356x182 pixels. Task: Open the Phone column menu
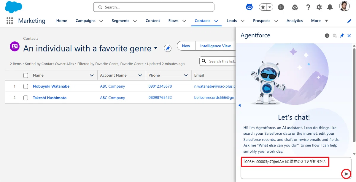click(x=186, y=75)
